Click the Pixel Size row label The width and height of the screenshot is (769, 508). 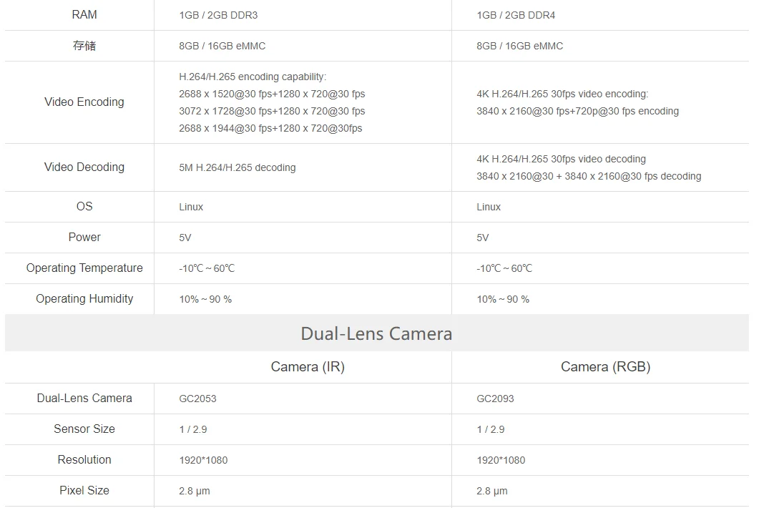coord(84,490)
